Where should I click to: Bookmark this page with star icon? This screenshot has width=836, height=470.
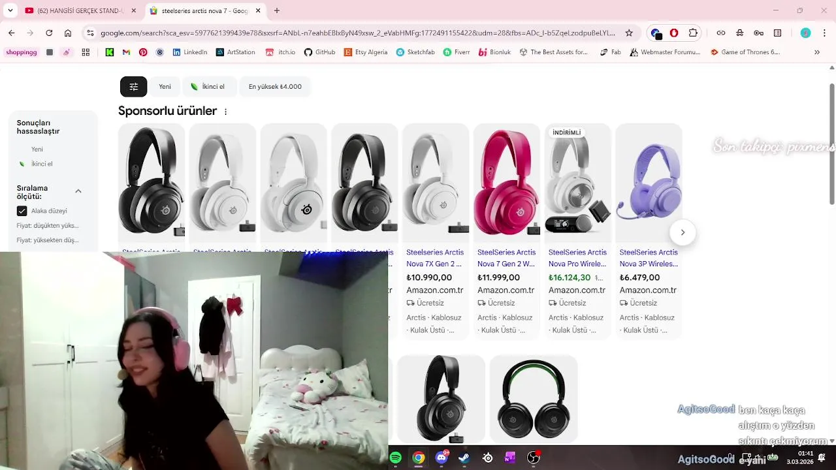click(629, 33)
